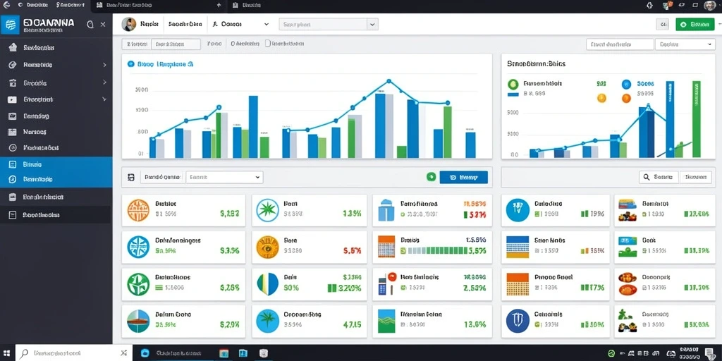Select the gold coin card icon
This screenshot has width=722, height=361.
(x=267, y=247)
